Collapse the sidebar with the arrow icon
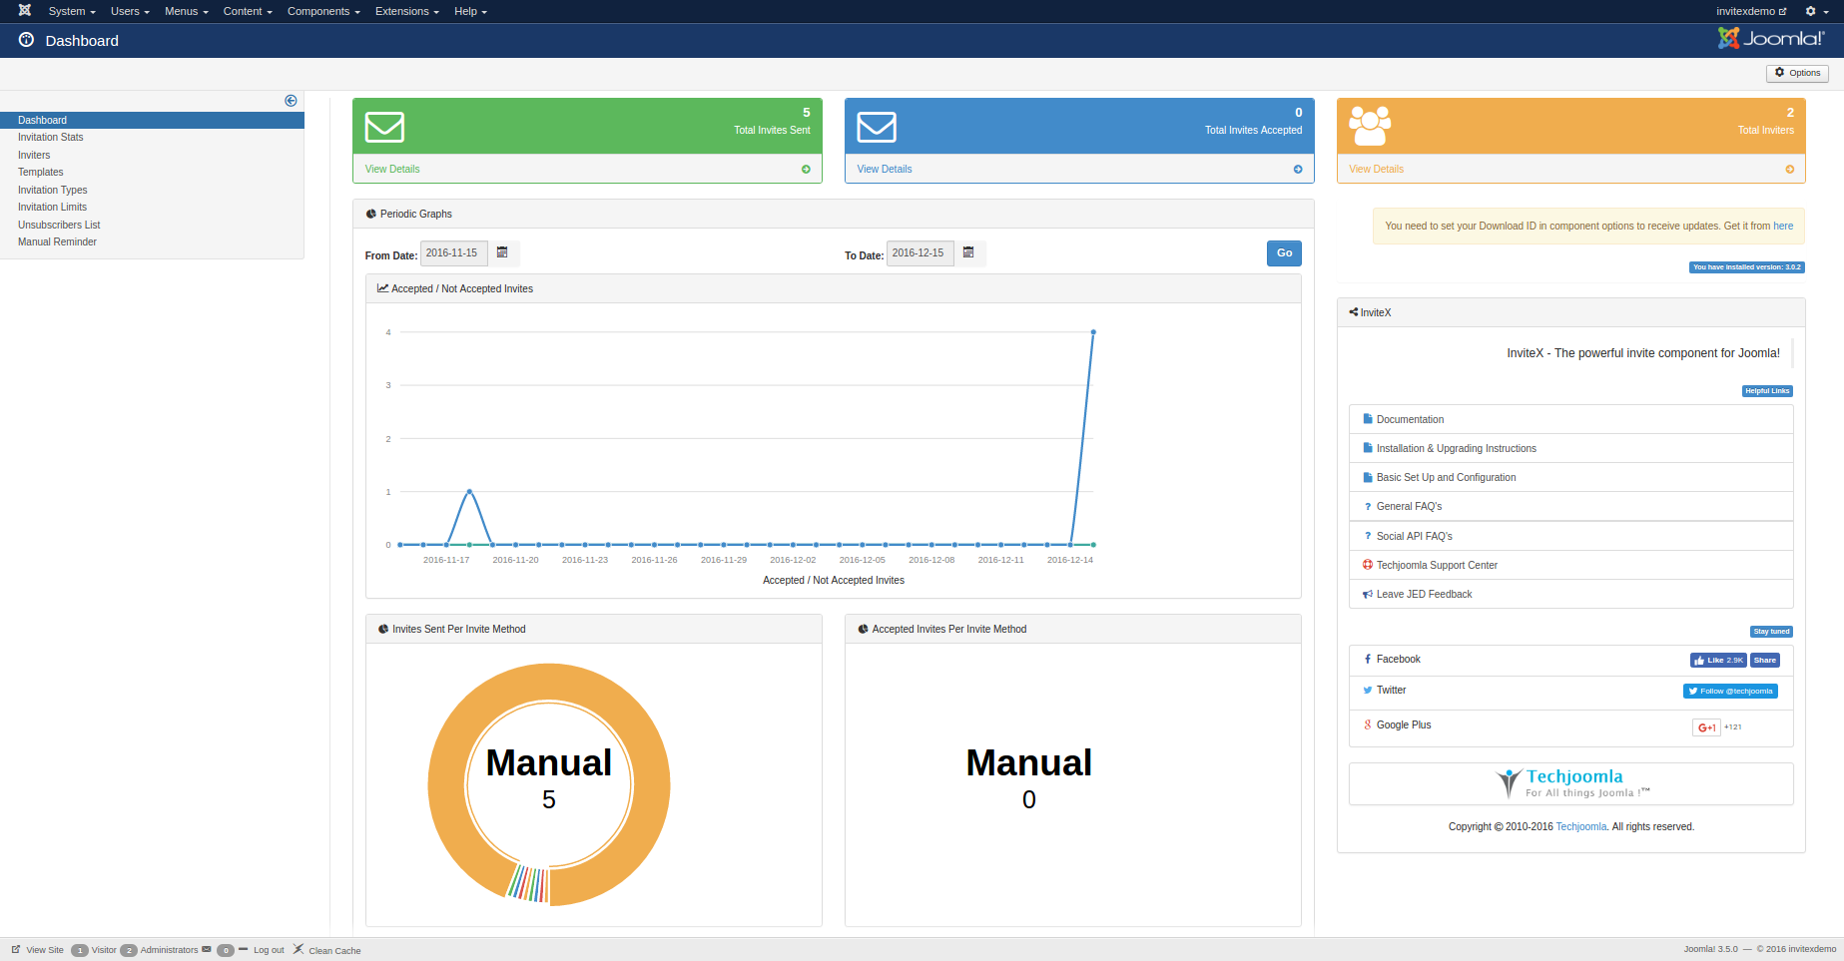 coord(291,101)
